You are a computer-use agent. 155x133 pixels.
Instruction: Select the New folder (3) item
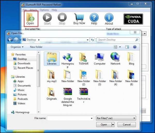(99, 78)
